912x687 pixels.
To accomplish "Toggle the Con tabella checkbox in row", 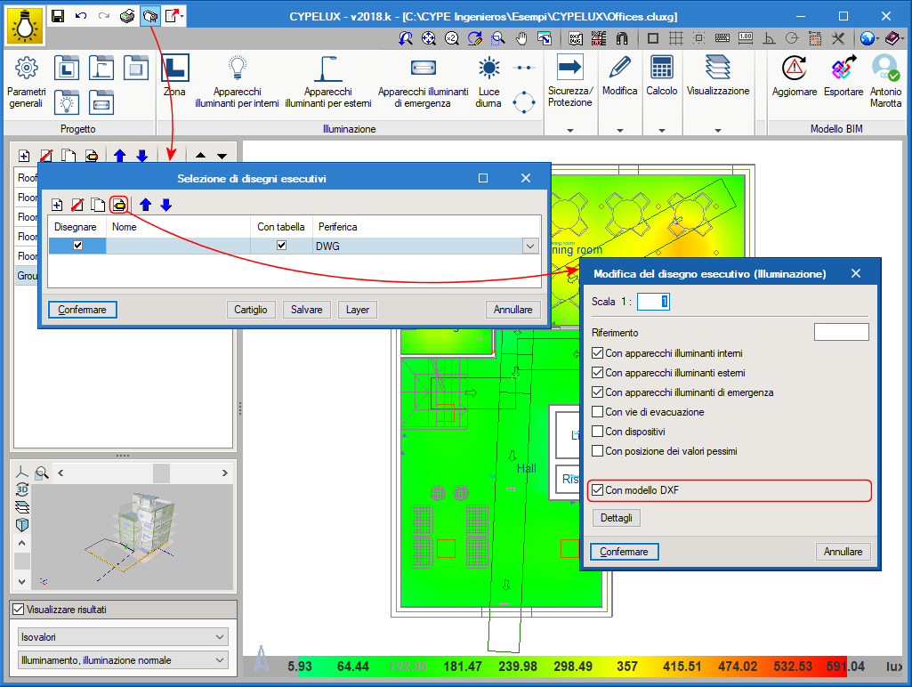I will 281,246.
